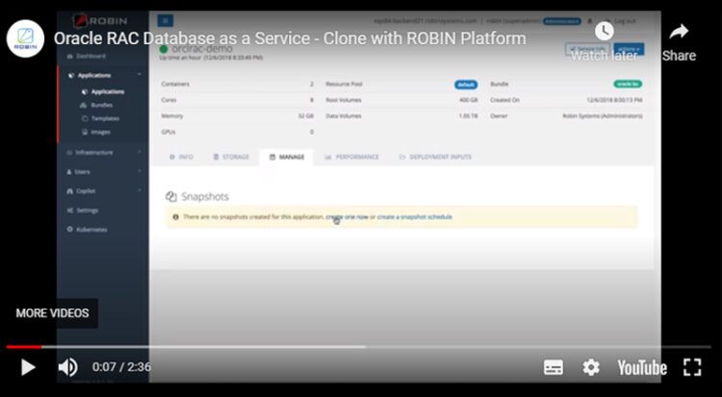The image size is (722, 397).
Task: Open Images in the sidebar
Action: 95,132
